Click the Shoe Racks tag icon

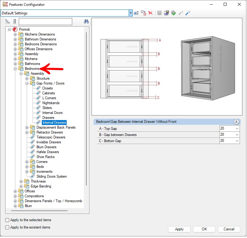[x=33, y=157]
